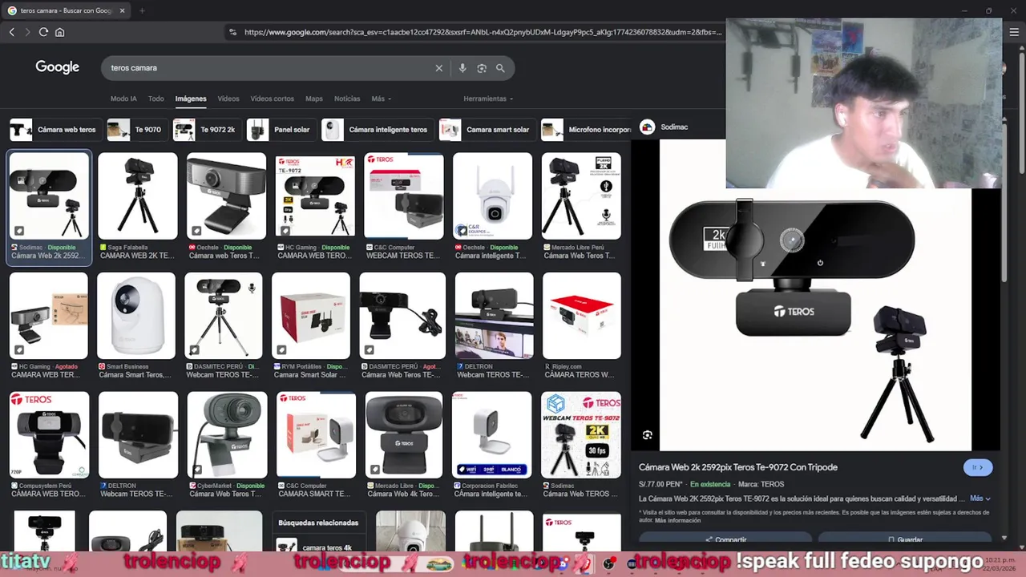This screenshot has height=577, width=1026.
Task: Switch to the Maps tab
Action: (314, 99)
